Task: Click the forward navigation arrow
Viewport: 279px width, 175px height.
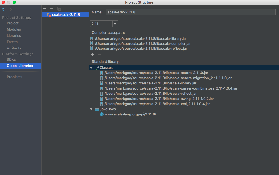Action: tap(10, 10)
